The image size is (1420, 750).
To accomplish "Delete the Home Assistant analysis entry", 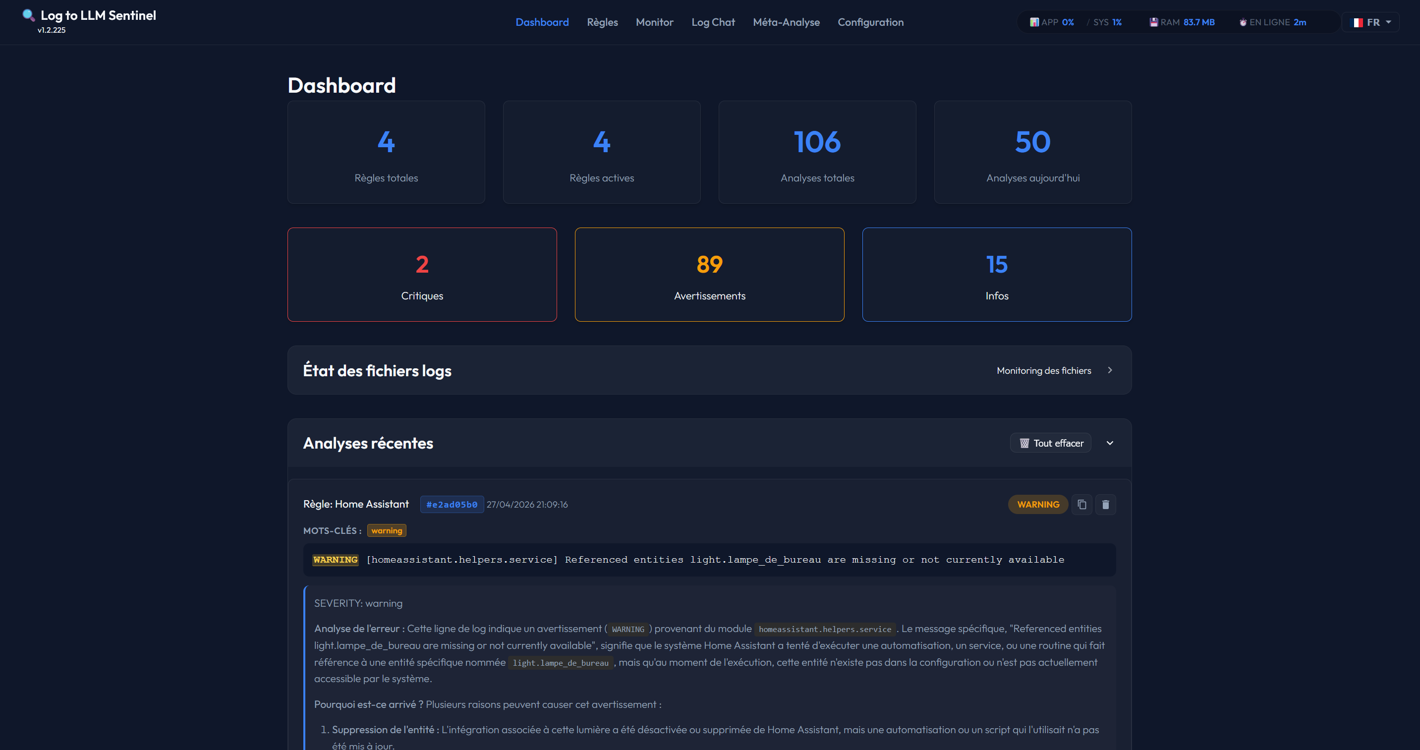I will coord(1105,505).
